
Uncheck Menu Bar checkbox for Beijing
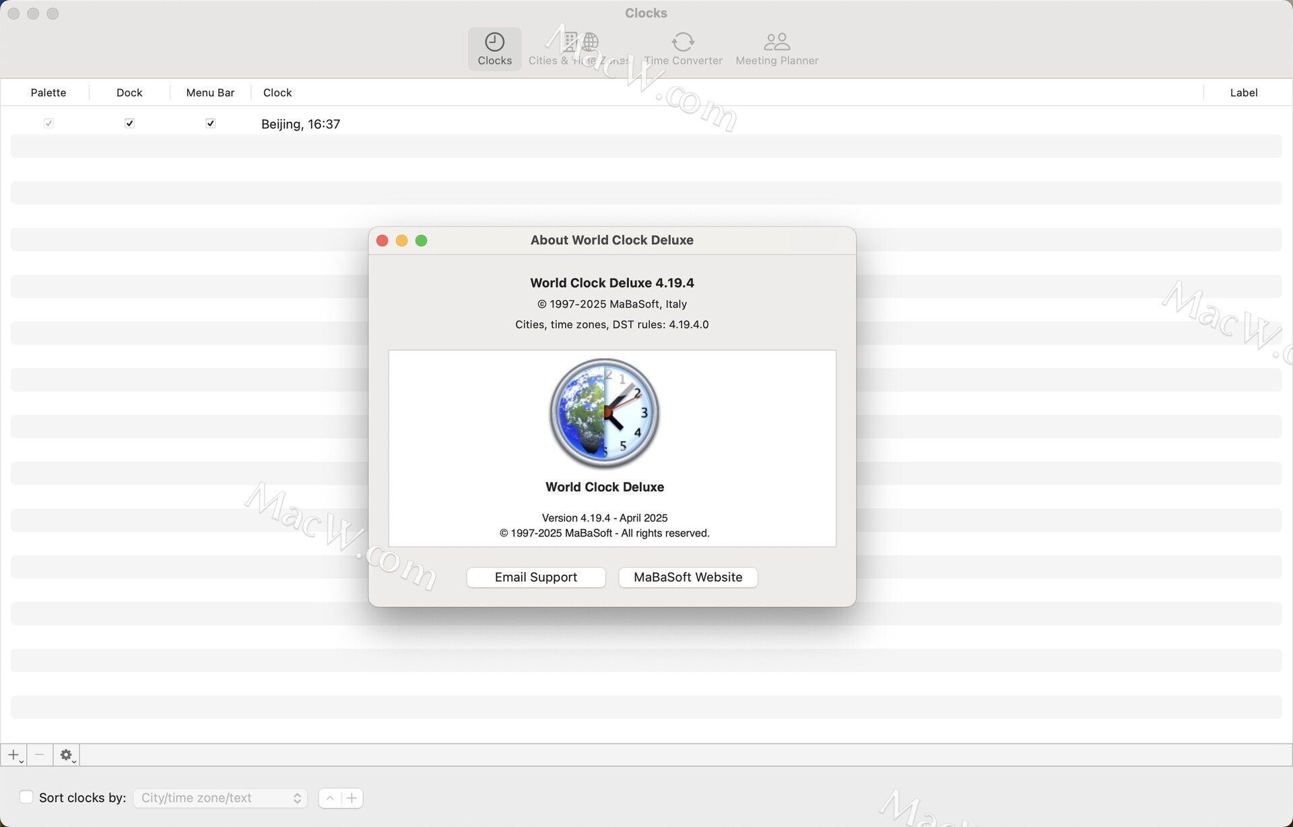pos(210,123)
